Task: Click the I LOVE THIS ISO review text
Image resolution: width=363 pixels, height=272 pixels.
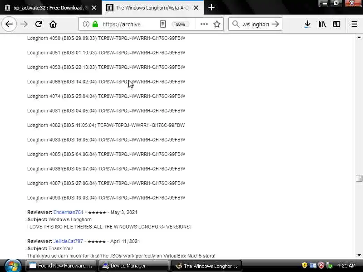Action: (x=109, y=227)
